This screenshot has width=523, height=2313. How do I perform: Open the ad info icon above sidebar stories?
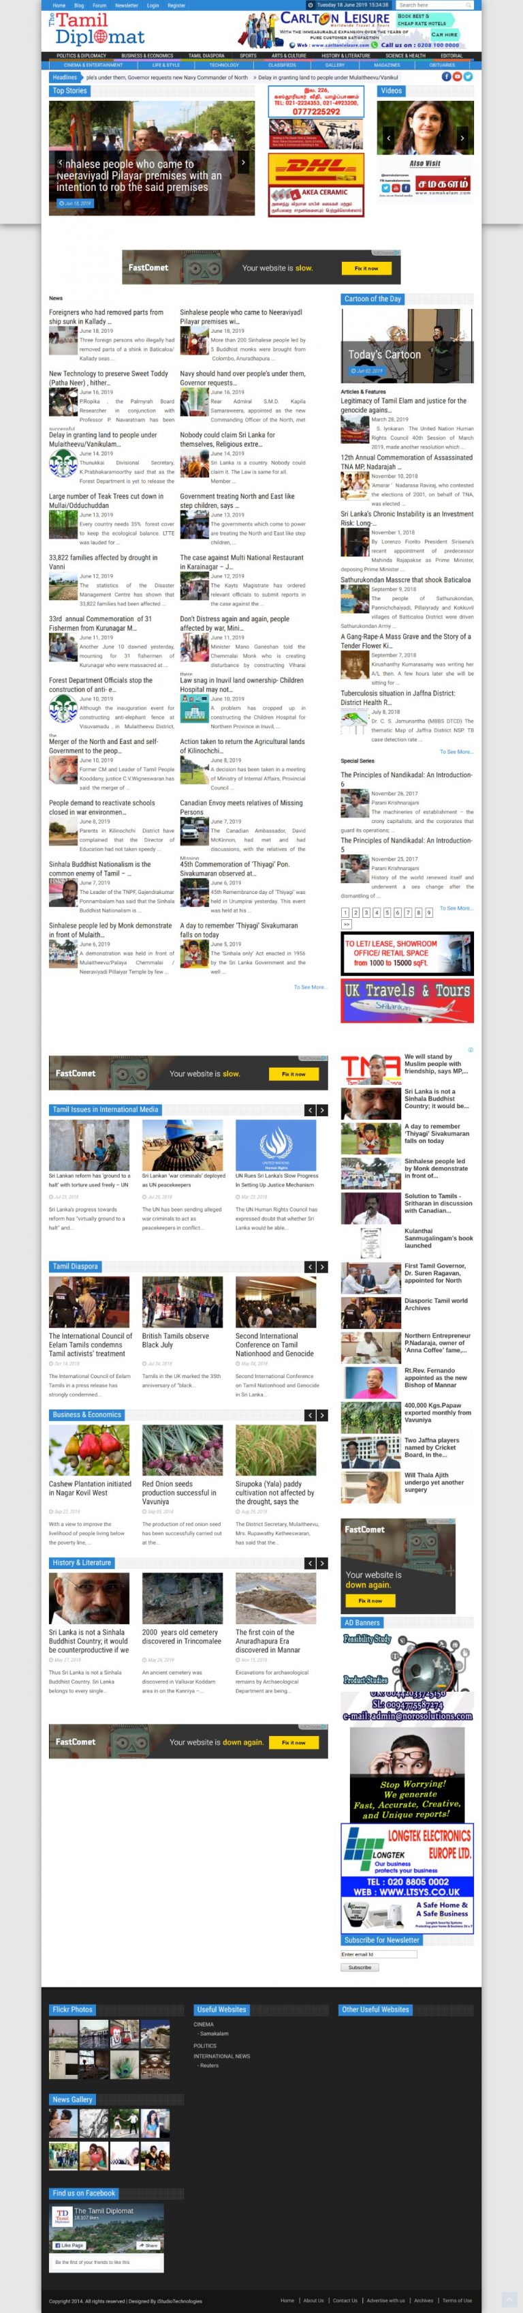click(x=470, y=1049)
